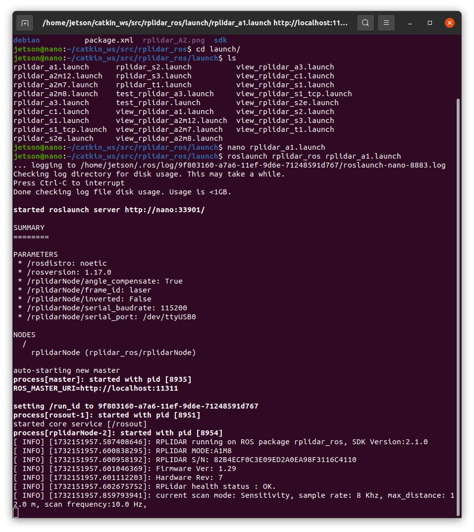Image resolution: width=474 pixels, height=532 pixels.
Task: Click the SUMMARY heading
Action: coord(29,228)
